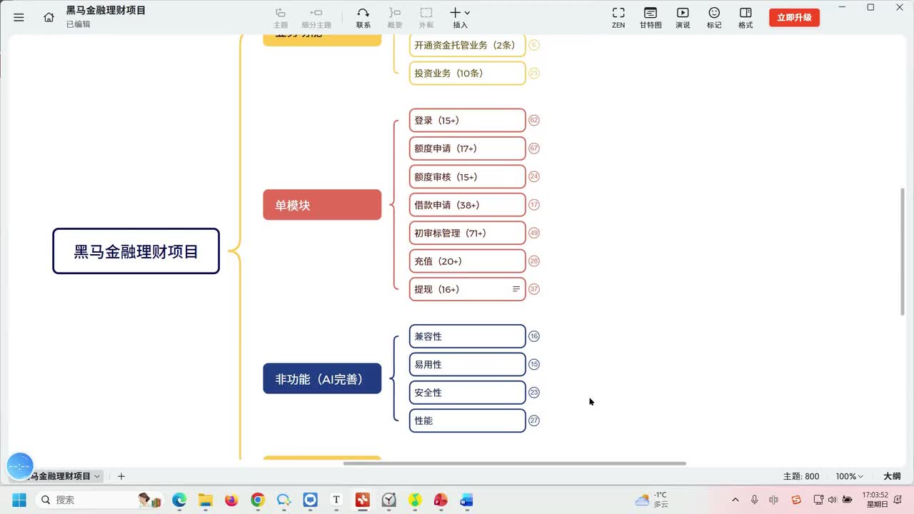The image size is (914, 514).
Task: Select the 充值（20+） subtopic
Action: 467,261
